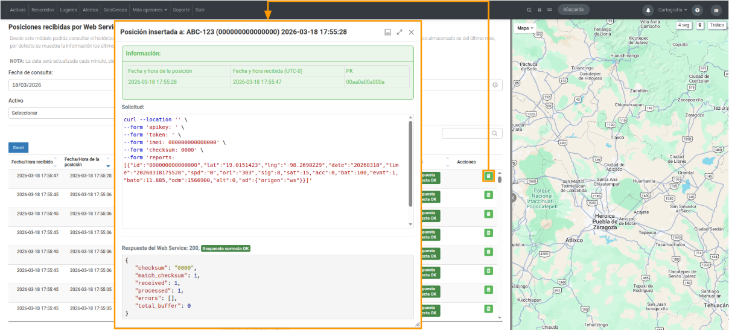Expand the dialog to full screen
Viewport: 729px width, 330px height.
point(400,32)
